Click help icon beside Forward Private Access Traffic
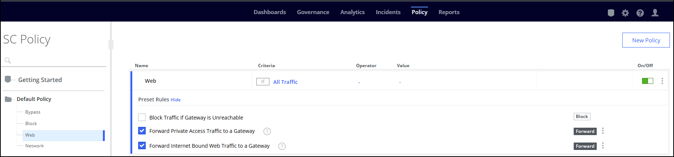The height and width of the screenshot is (157, 674). click(x=267, y=131)
